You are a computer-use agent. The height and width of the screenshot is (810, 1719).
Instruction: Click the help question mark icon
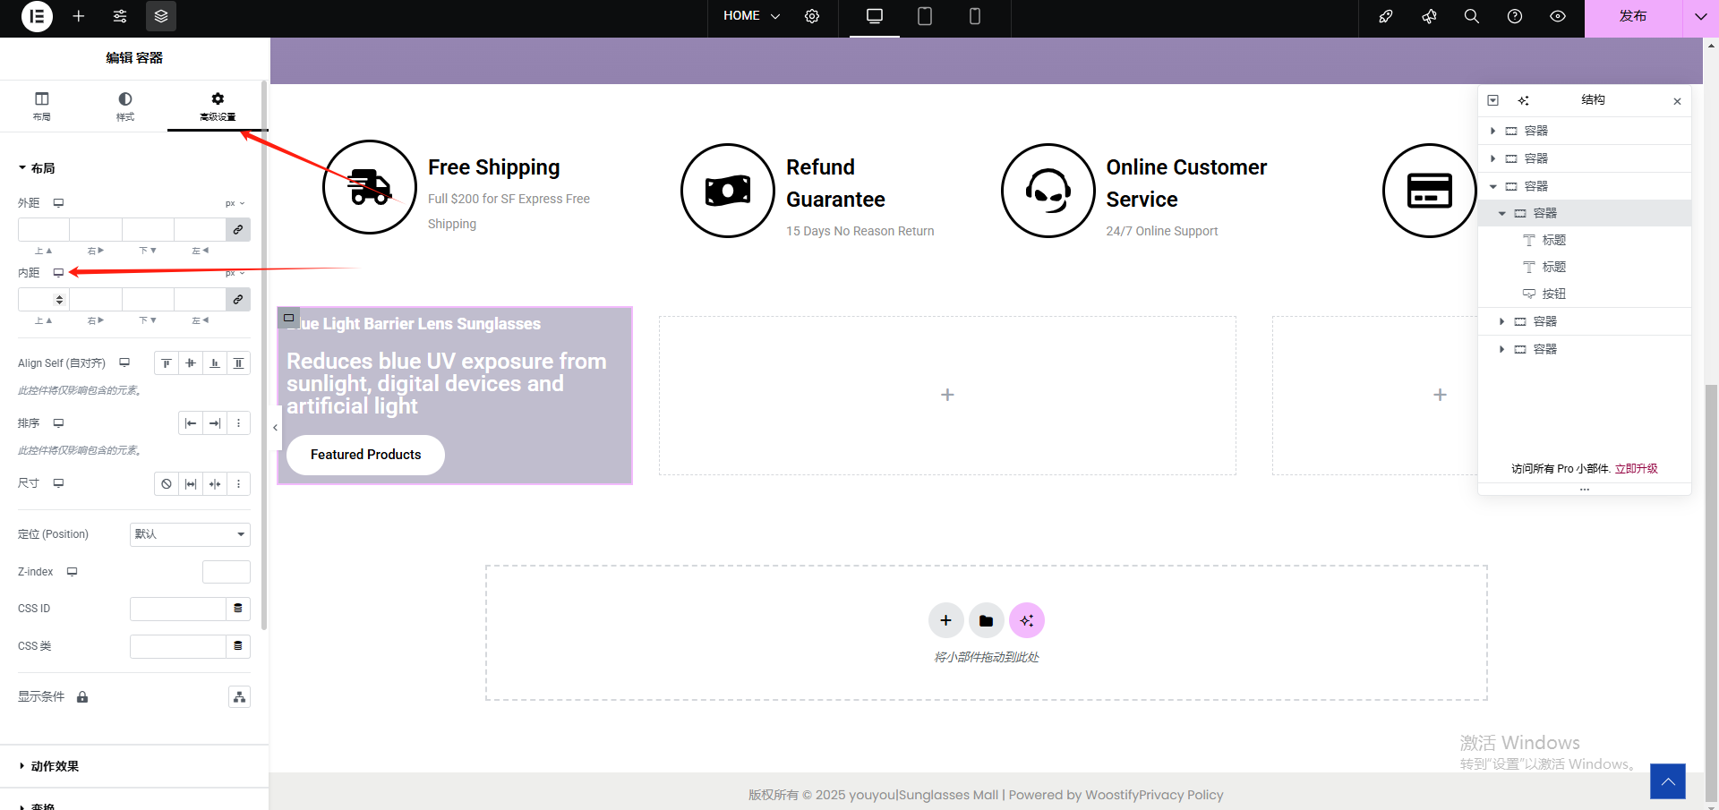[x=1515, y=16]
